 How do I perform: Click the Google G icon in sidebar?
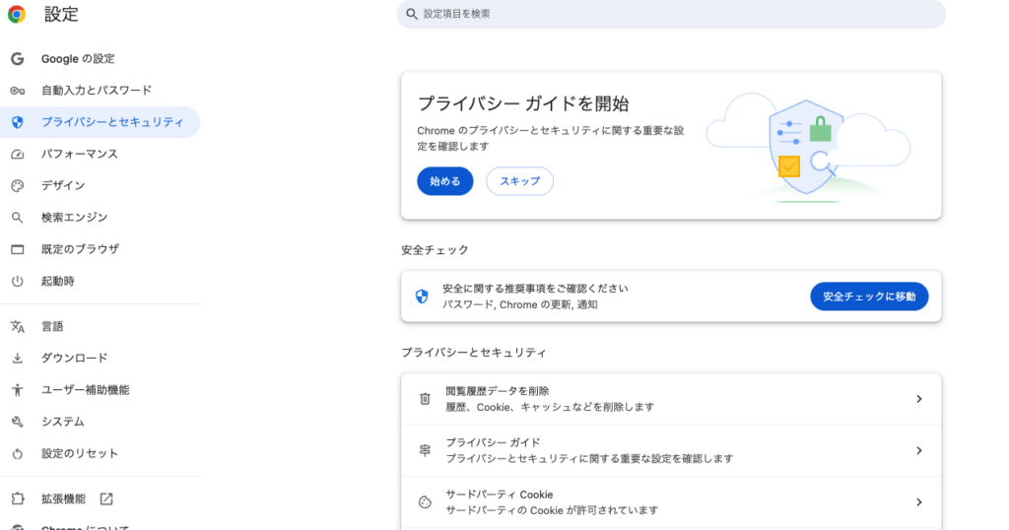(17, 59)
